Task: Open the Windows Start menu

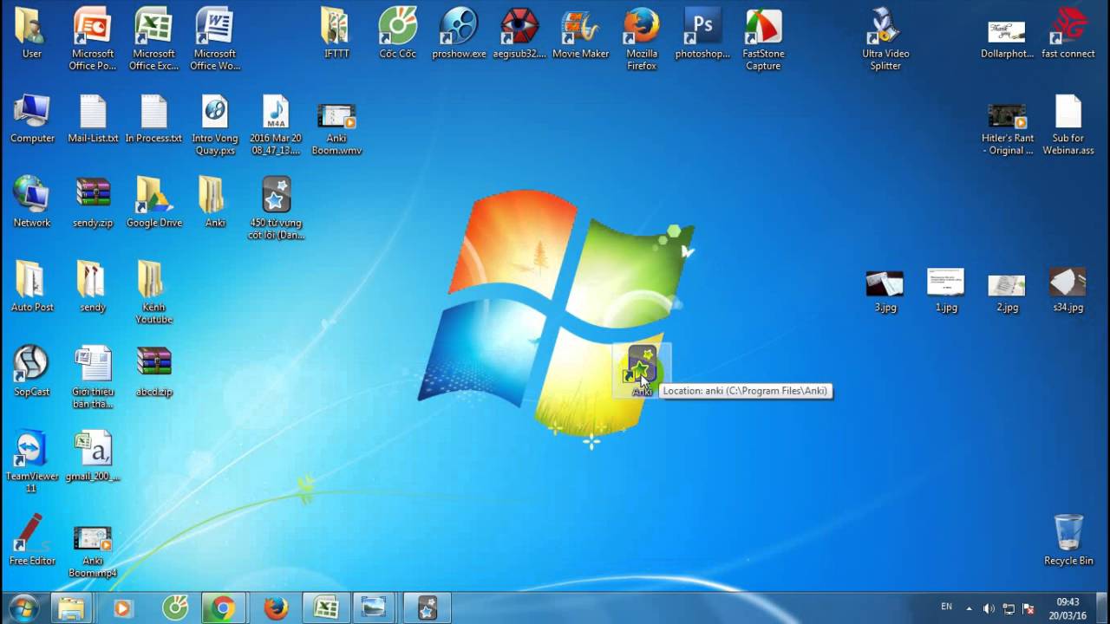Action: coord(23,608)
